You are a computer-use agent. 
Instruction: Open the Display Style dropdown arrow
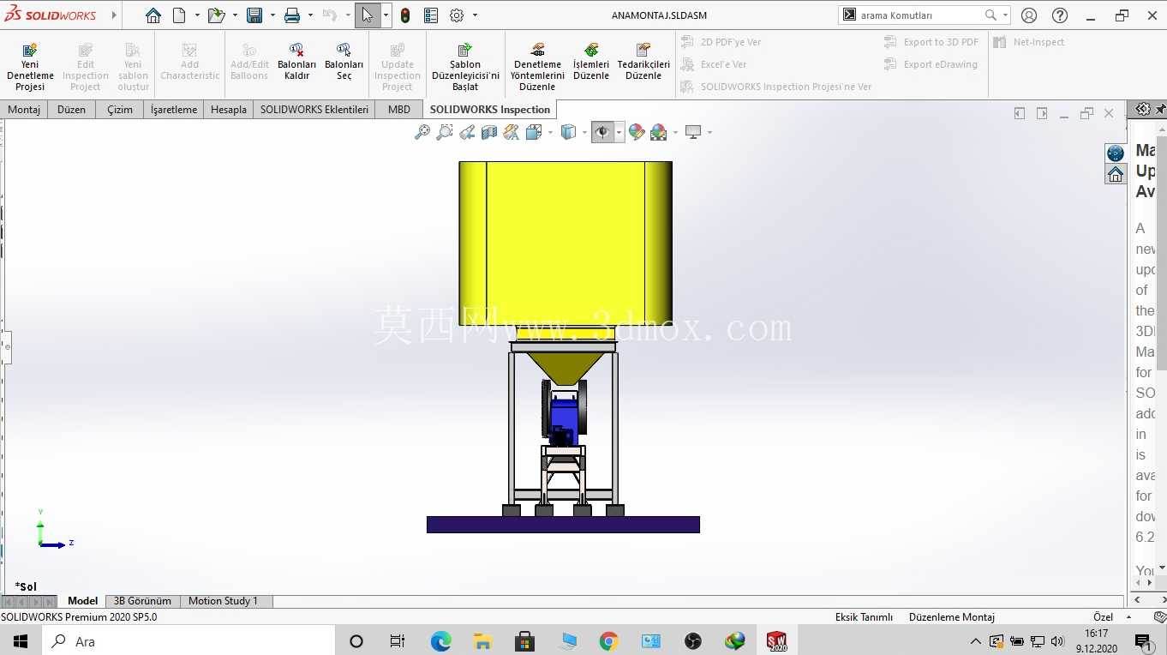click(584, 132)
